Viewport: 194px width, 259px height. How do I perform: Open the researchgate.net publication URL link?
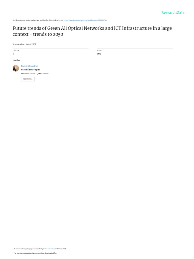tap(85, 20)
